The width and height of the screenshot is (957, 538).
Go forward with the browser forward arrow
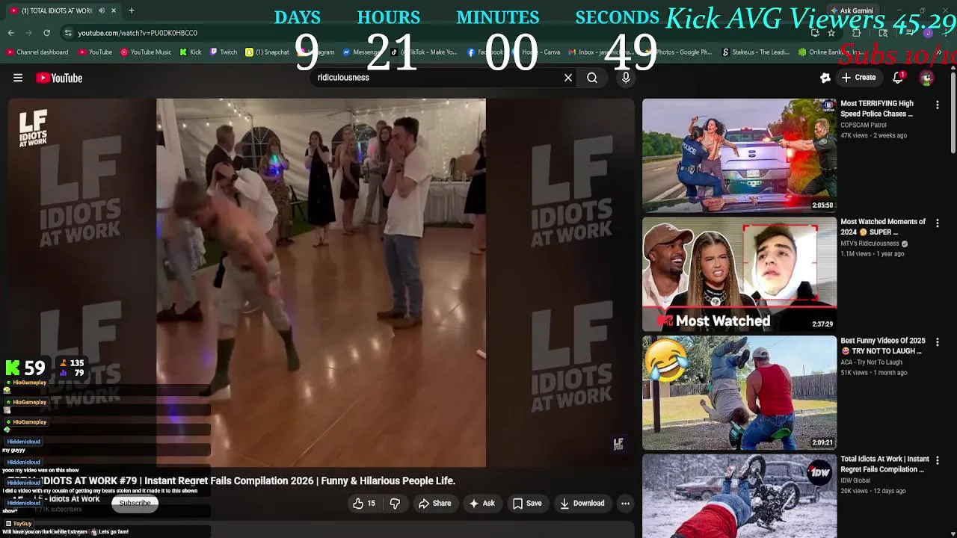tap(28, 33)
